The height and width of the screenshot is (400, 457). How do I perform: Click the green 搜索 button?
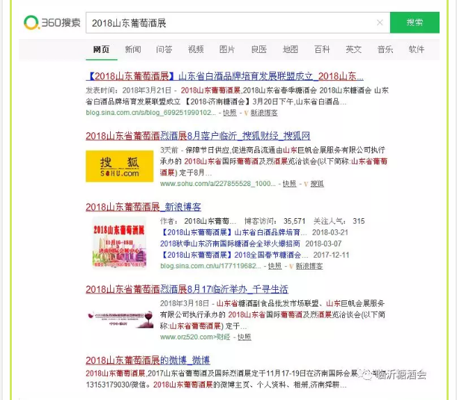415,23
